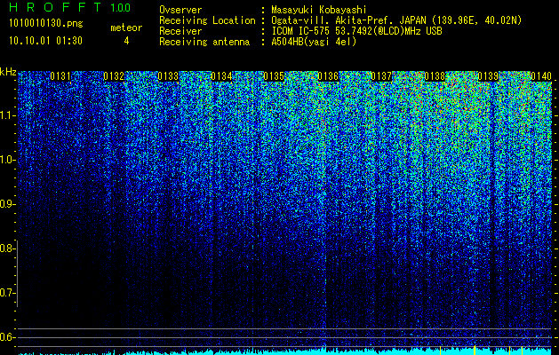Viewport: 559px width, 355px height.
Task: Click the meteor count value 4
Action: (x=126, y=41)
